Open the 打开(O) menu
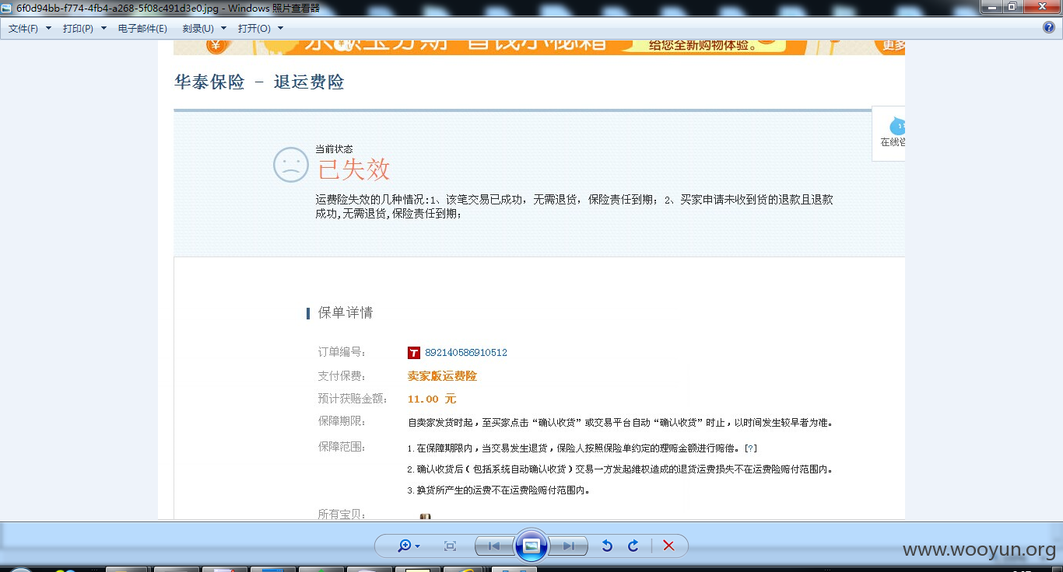This screenshot has width=1063, height=572. click(x=254, y=28)
